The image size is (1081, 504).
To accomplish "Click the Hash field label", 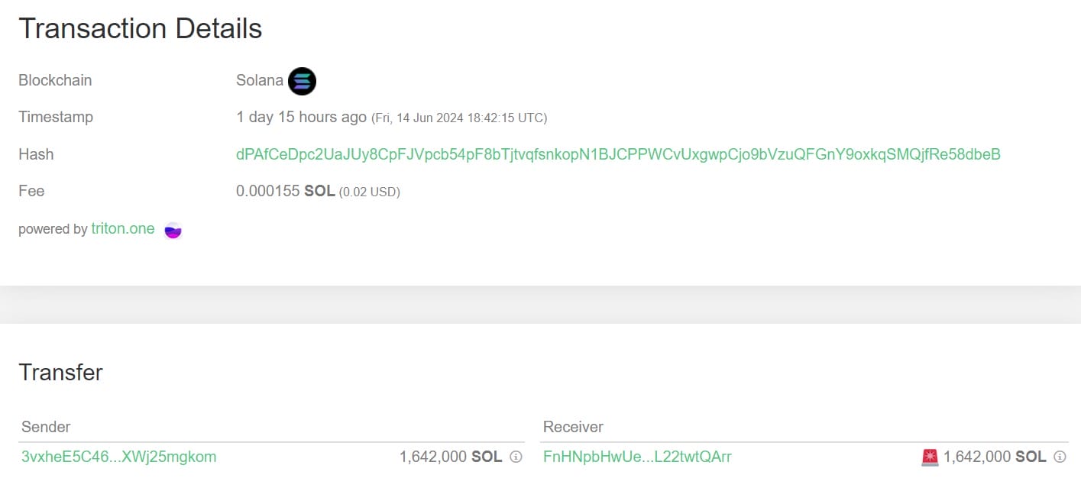I will (x=36, y=154).
